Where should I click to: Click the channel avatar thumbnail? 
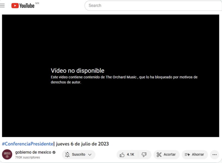point(8,154)
